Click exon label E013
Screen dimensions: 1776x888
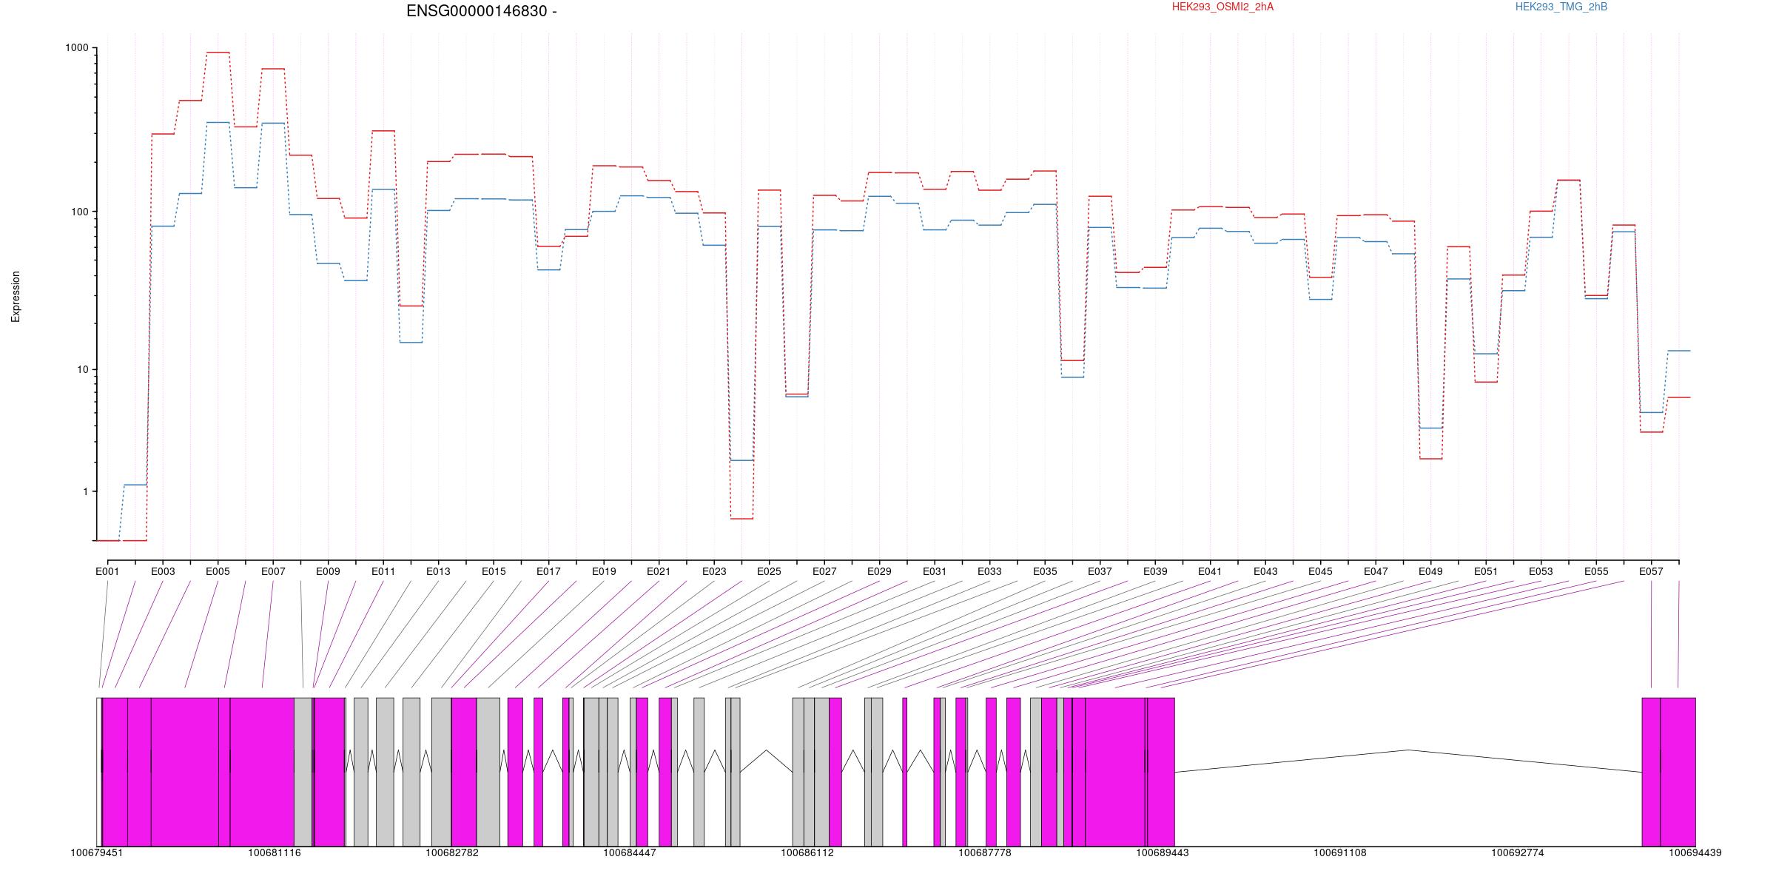438,571
